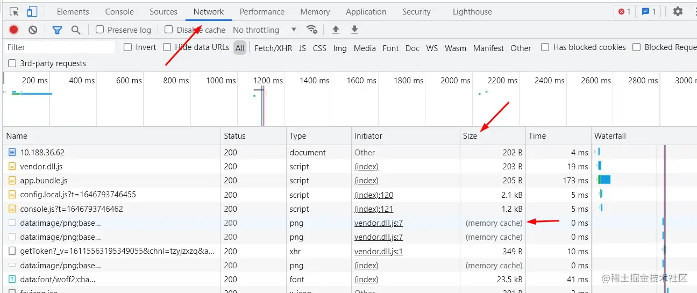Image resolution: width=697 pixels, height=293 pixels.
Task: Enable the Preserve log checkbox
Action: coord(100,30)
